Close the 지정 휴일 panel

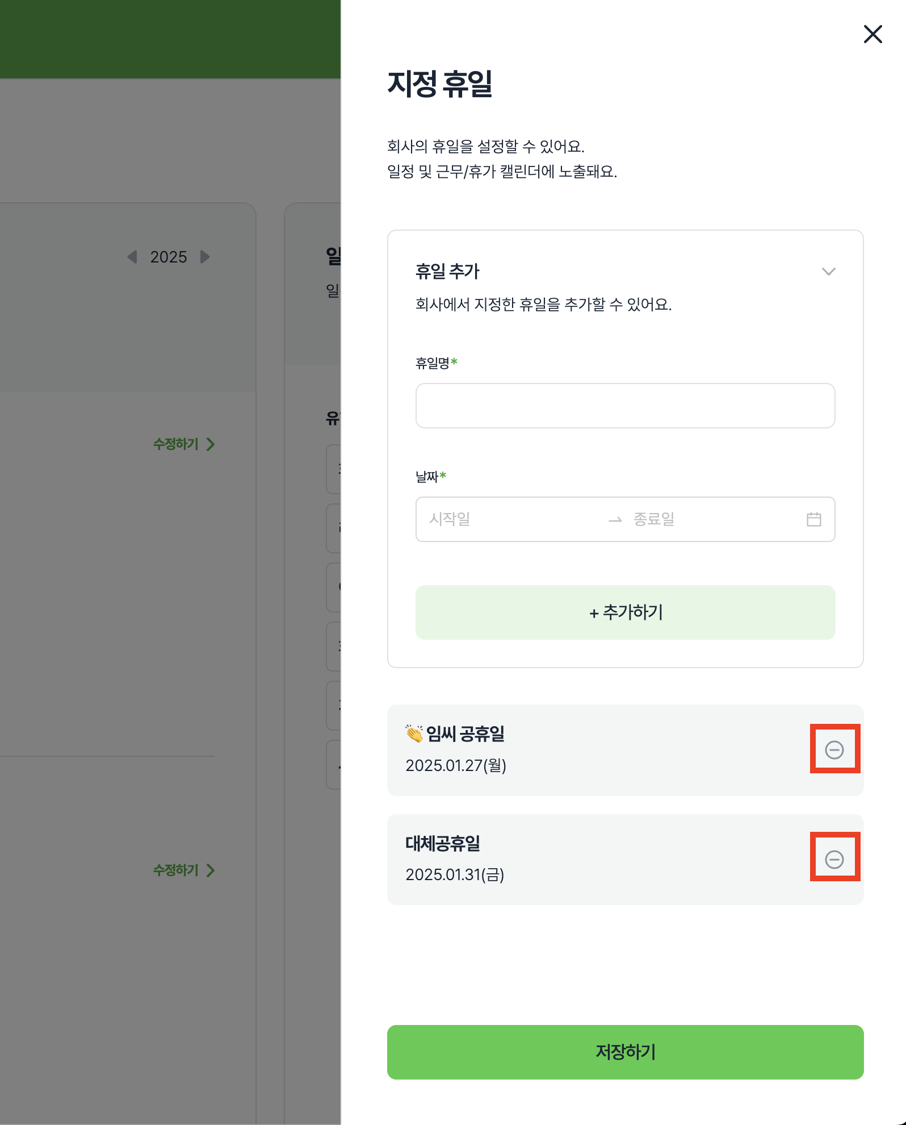(x=873, y=34)
